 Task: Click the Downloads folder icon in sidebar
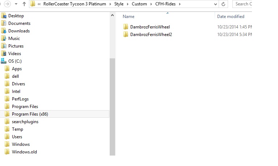4,31
